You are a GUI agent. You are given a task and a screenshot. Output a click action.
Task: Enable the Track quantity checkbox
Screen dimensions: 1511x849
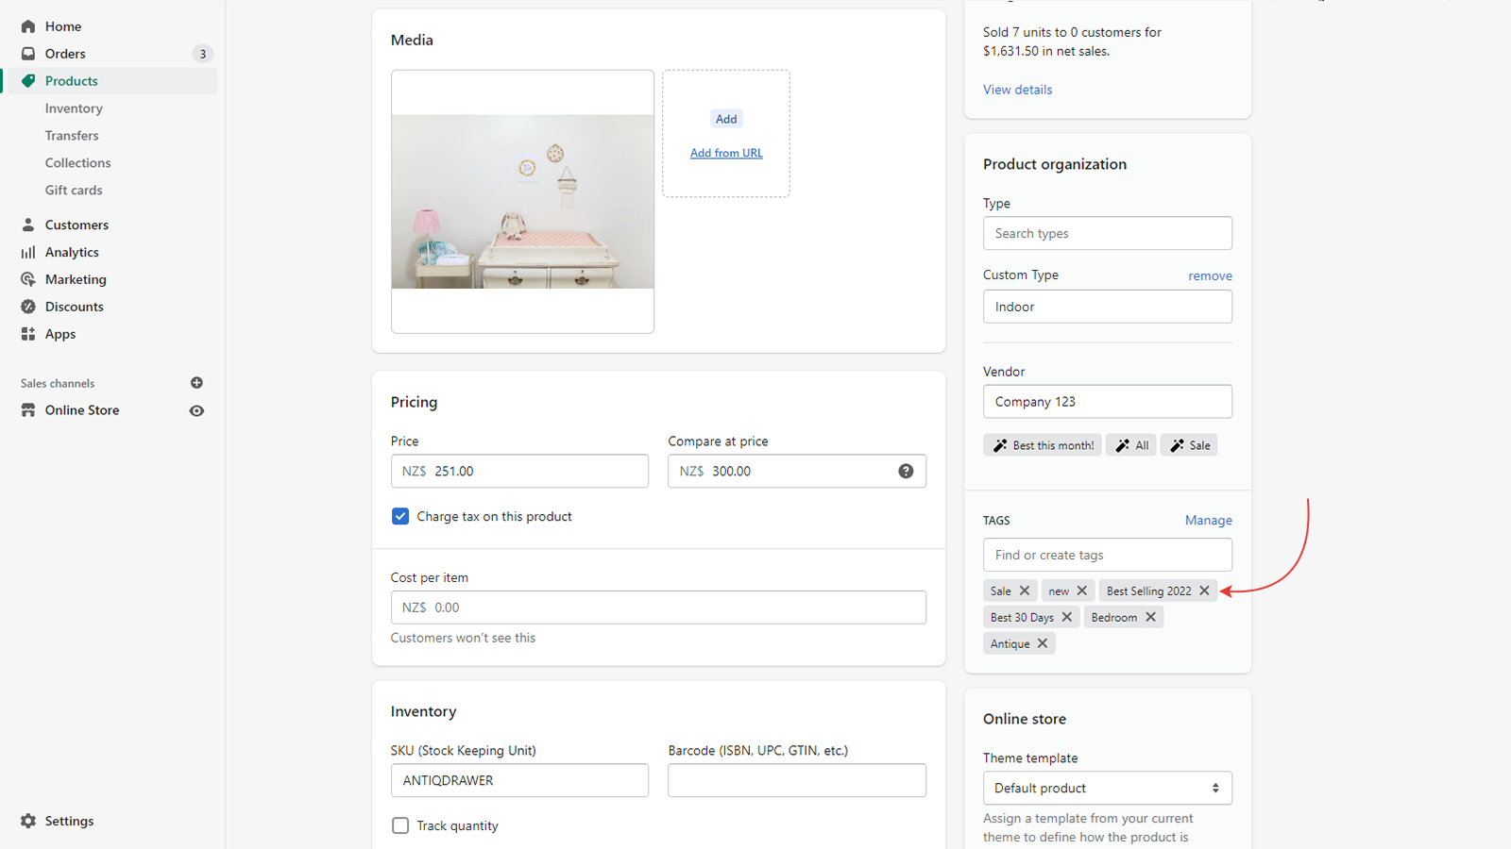(x=400, y=825)
